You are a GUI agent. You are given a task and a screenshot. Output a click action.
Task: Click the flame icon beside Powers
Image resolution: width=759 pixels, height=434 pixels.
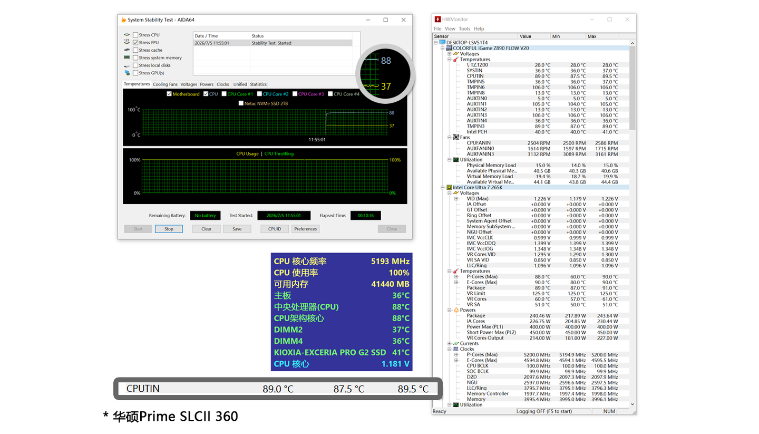coord(455,310)
